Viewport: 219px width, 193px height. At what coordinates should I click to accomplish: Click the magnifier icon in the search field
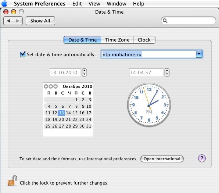pos(165,21)
